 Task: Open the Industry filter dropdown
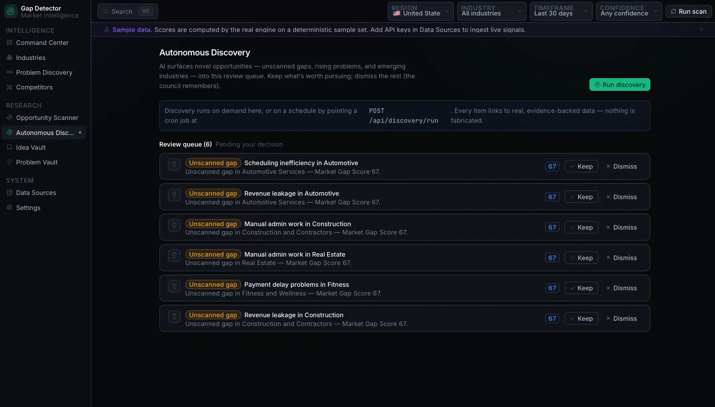pyautogui.click(x=492, y=11)
